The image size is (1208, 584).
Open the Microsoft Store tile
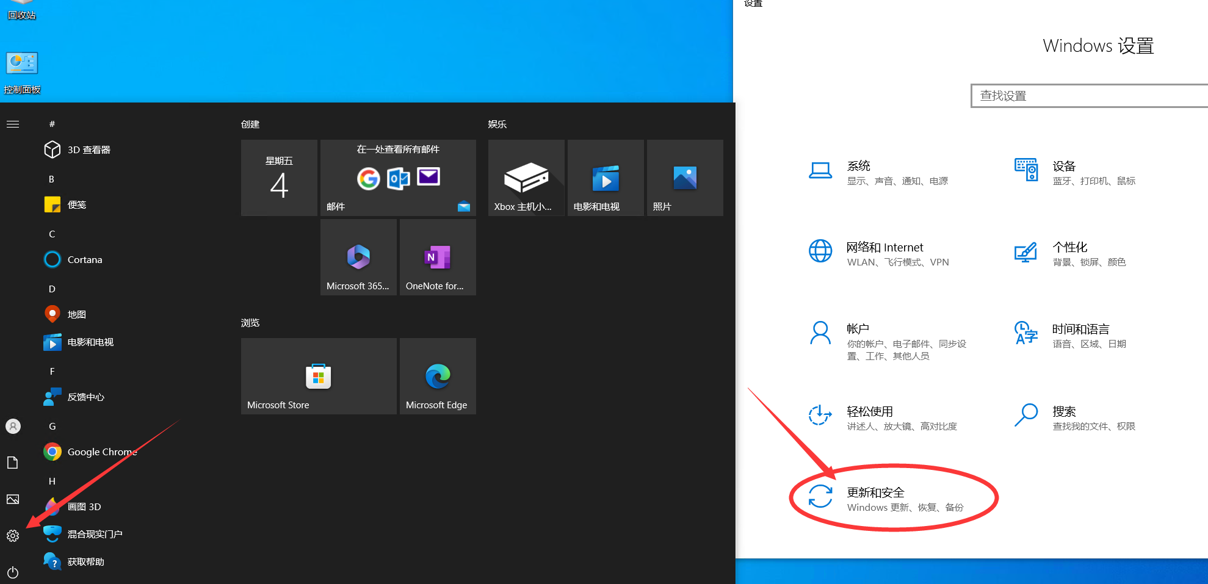[x=319, y=376]
